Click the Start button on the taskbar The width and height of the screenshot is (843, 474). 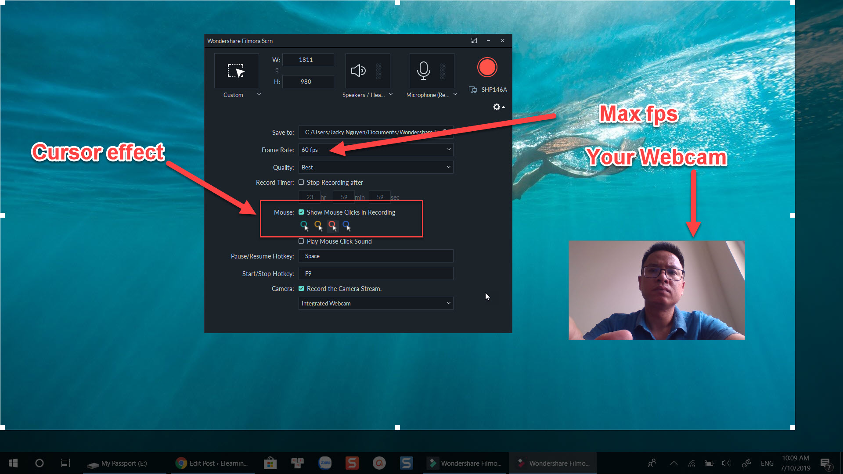(13, 463)
